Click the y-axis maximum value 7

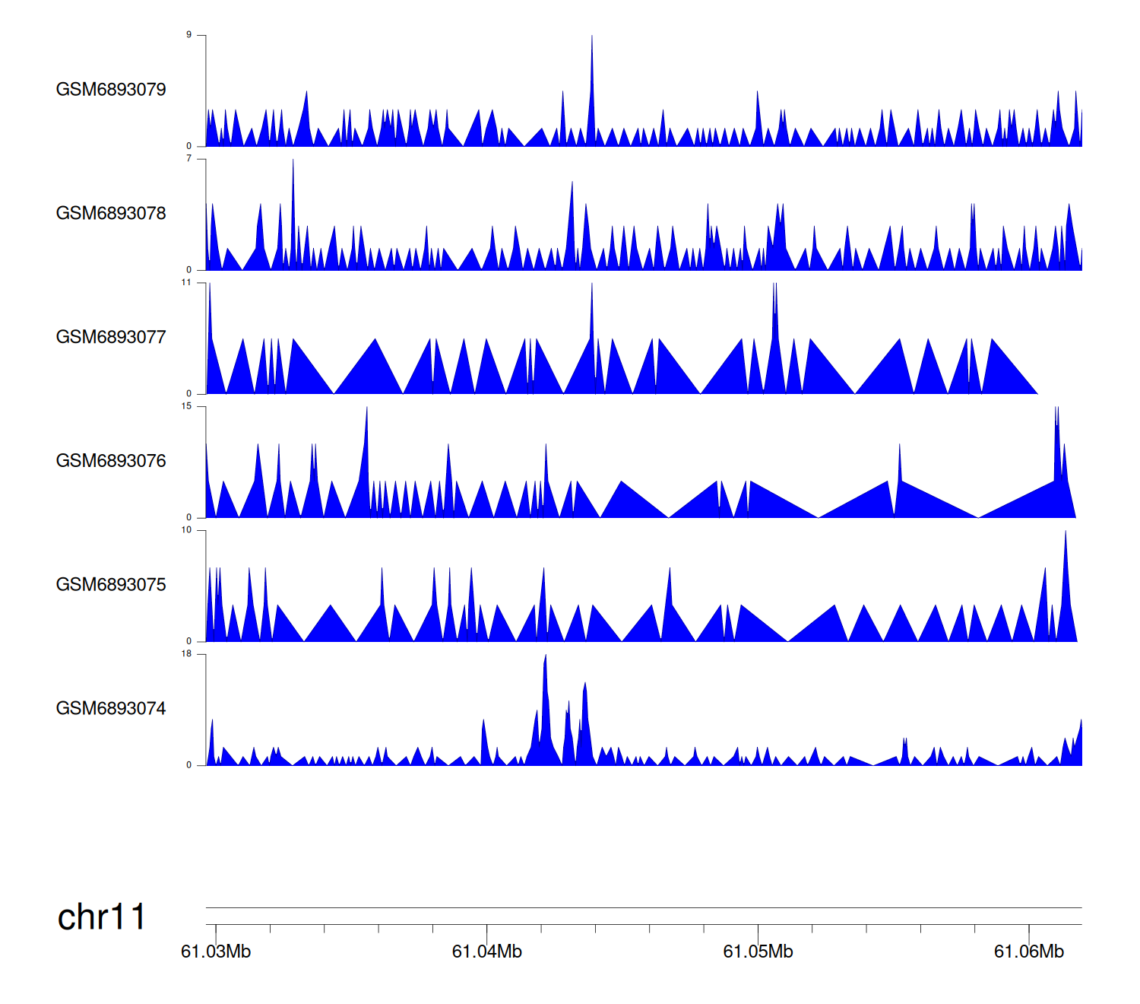pos(189,158)
